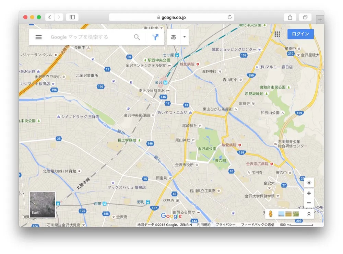Click the my-location compass icon

point(308,182)
